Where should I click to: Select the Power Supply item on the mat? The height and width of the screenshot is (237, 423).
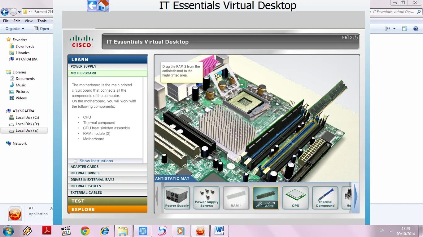[177, 198]
